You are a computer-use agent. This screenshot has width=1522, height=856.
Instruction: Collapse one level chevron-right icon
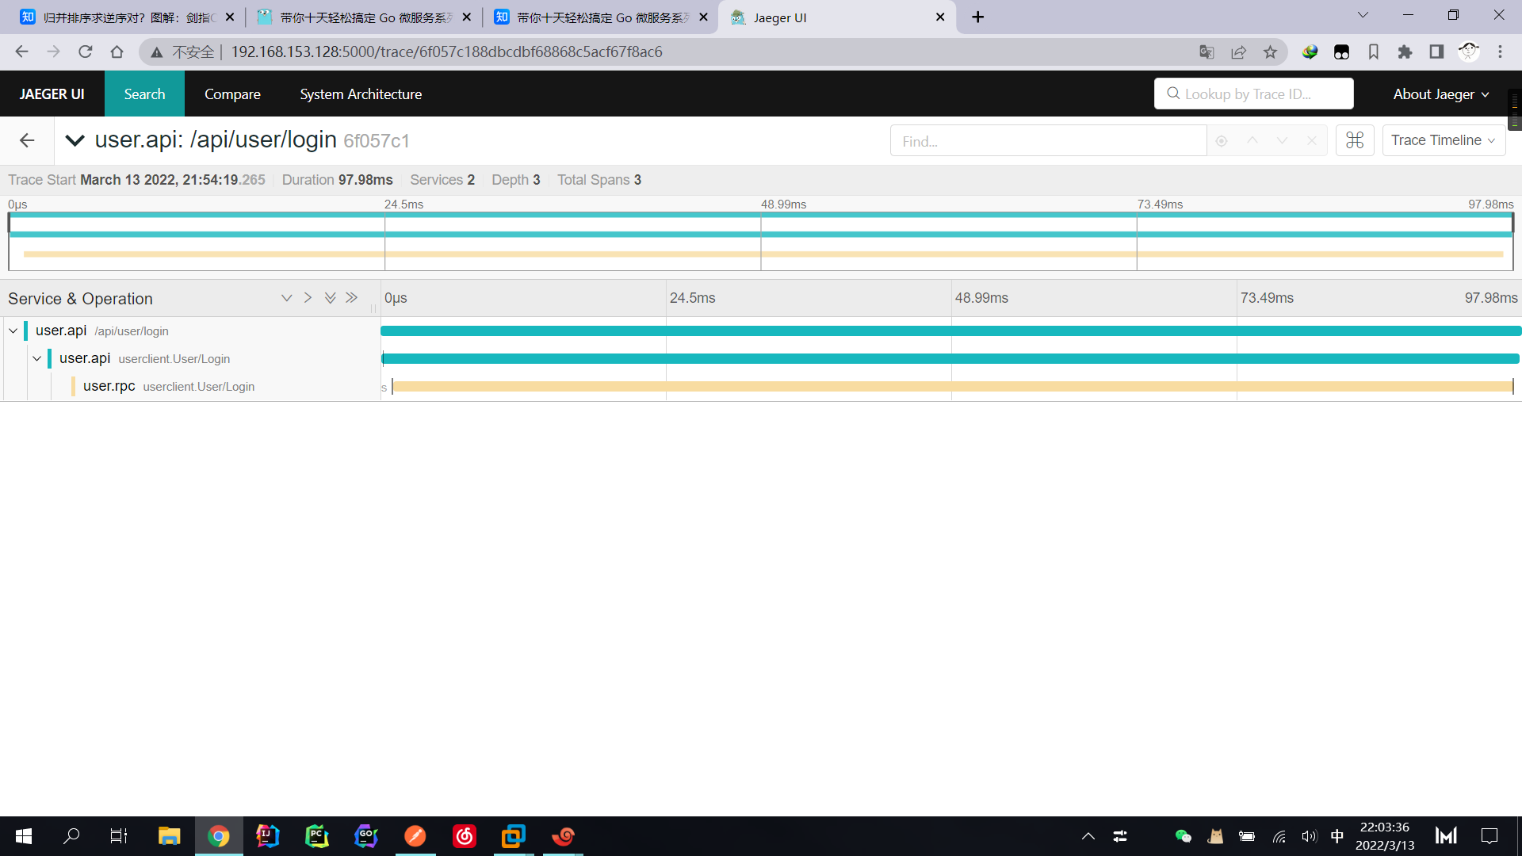coord(308,298)
